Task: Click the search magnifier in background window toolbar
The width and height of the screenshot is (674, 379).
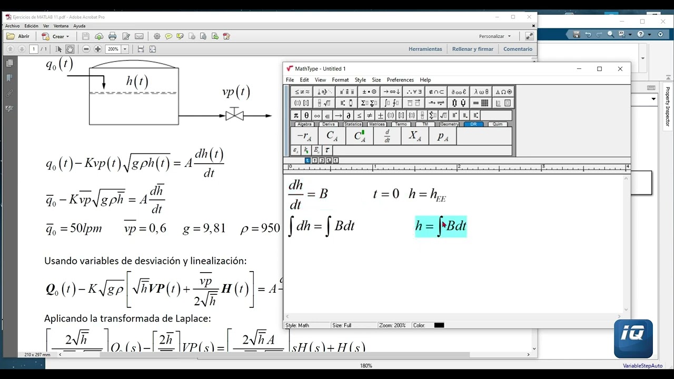Action: [x=611, y=34]
